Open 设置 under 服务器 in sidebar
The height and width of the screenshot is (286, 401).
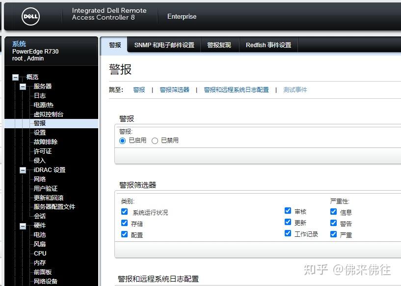tap(40, 133)
